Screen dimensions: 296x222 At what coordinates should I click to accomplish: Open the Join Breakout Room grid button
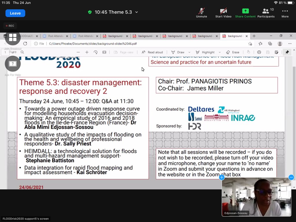click(x=13, y=37)
